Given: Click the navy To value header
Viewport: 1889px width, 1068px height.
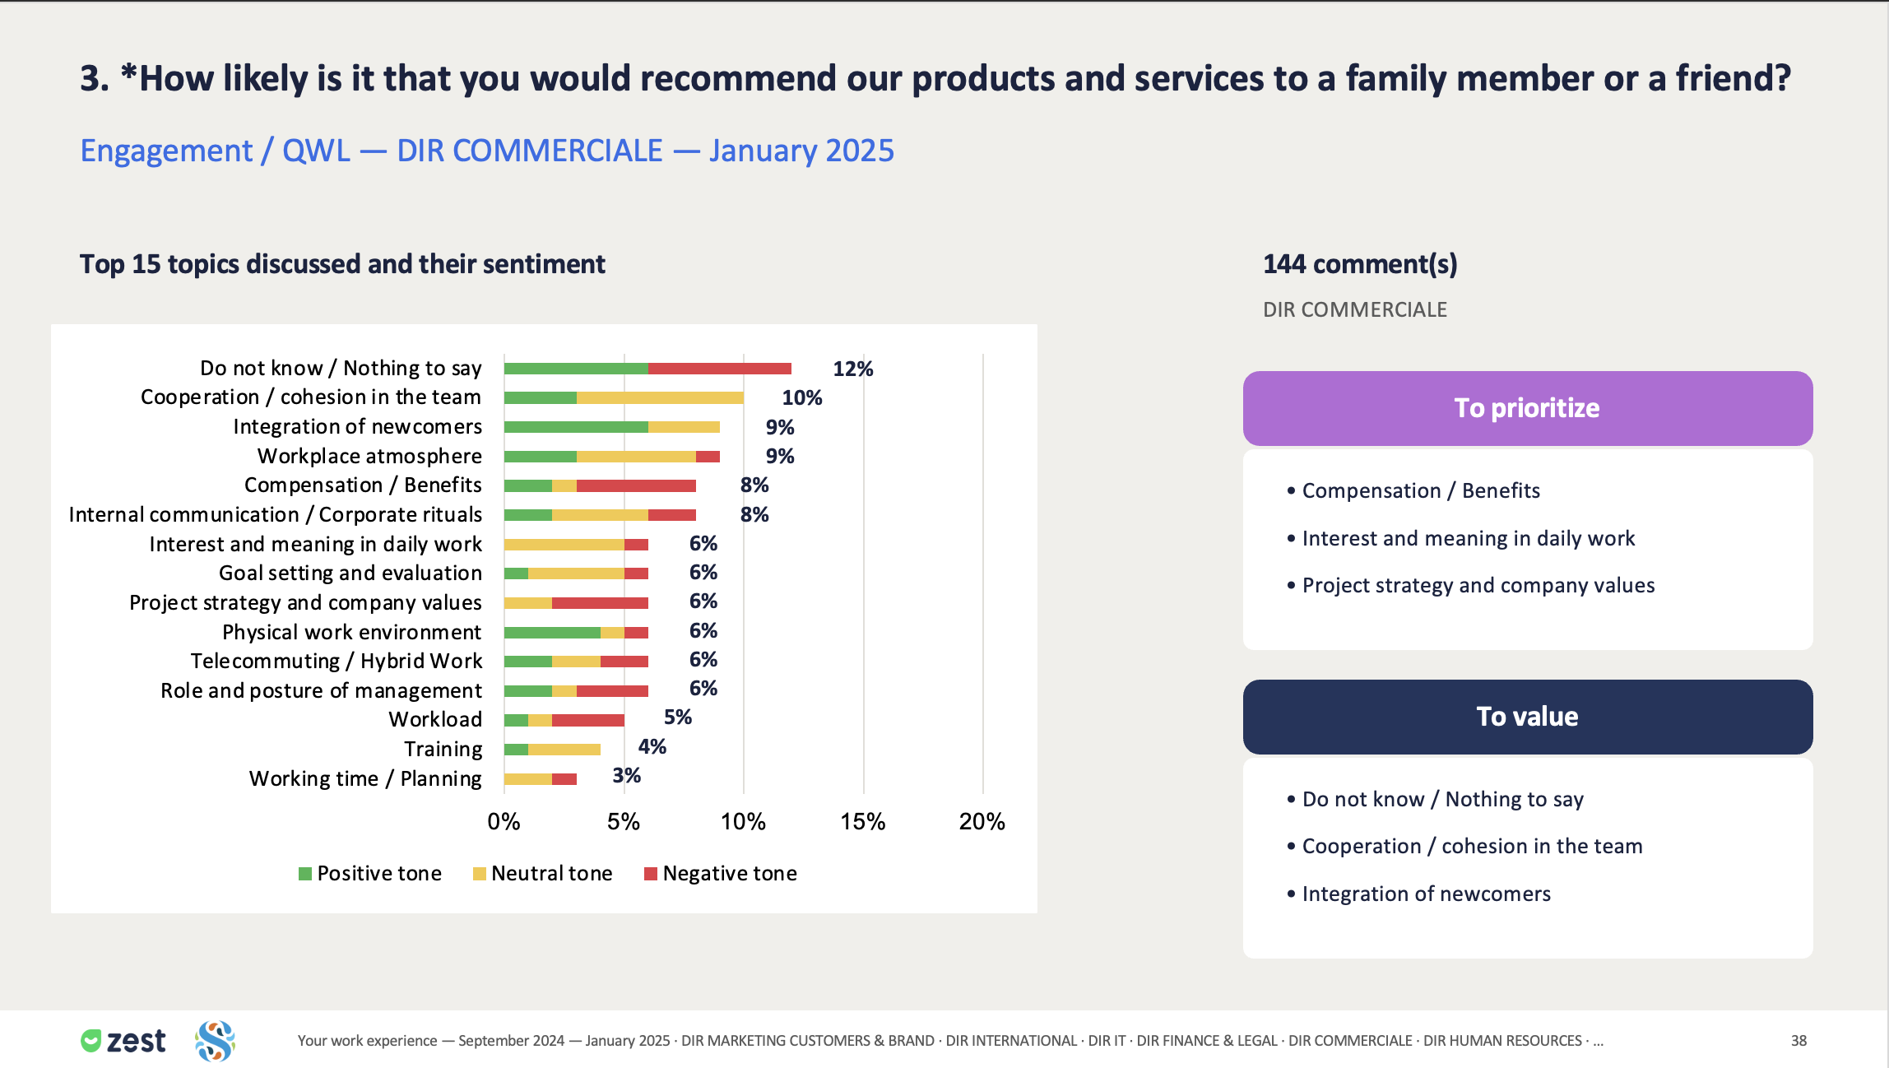Looking at the screenshot, I should click(1528, 717).
